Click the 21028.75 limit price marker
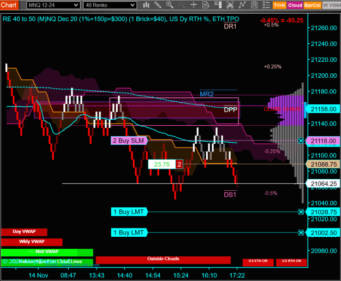 coord(323,212)
